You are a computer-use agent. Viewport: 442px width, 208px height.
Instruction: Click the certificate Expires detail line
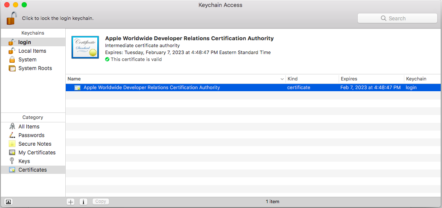[x=188, y=52]
